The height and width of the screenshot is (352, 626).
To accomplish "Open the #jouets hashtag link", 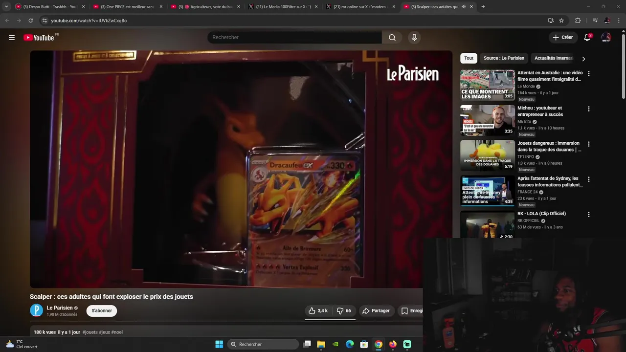I will click(90, 332).
